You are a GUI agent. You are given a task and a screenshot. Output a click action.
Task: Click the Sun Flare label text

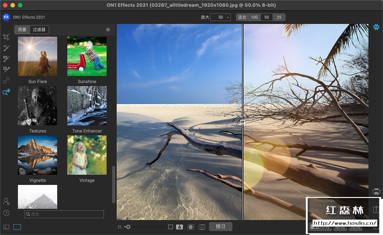point(38,81)
